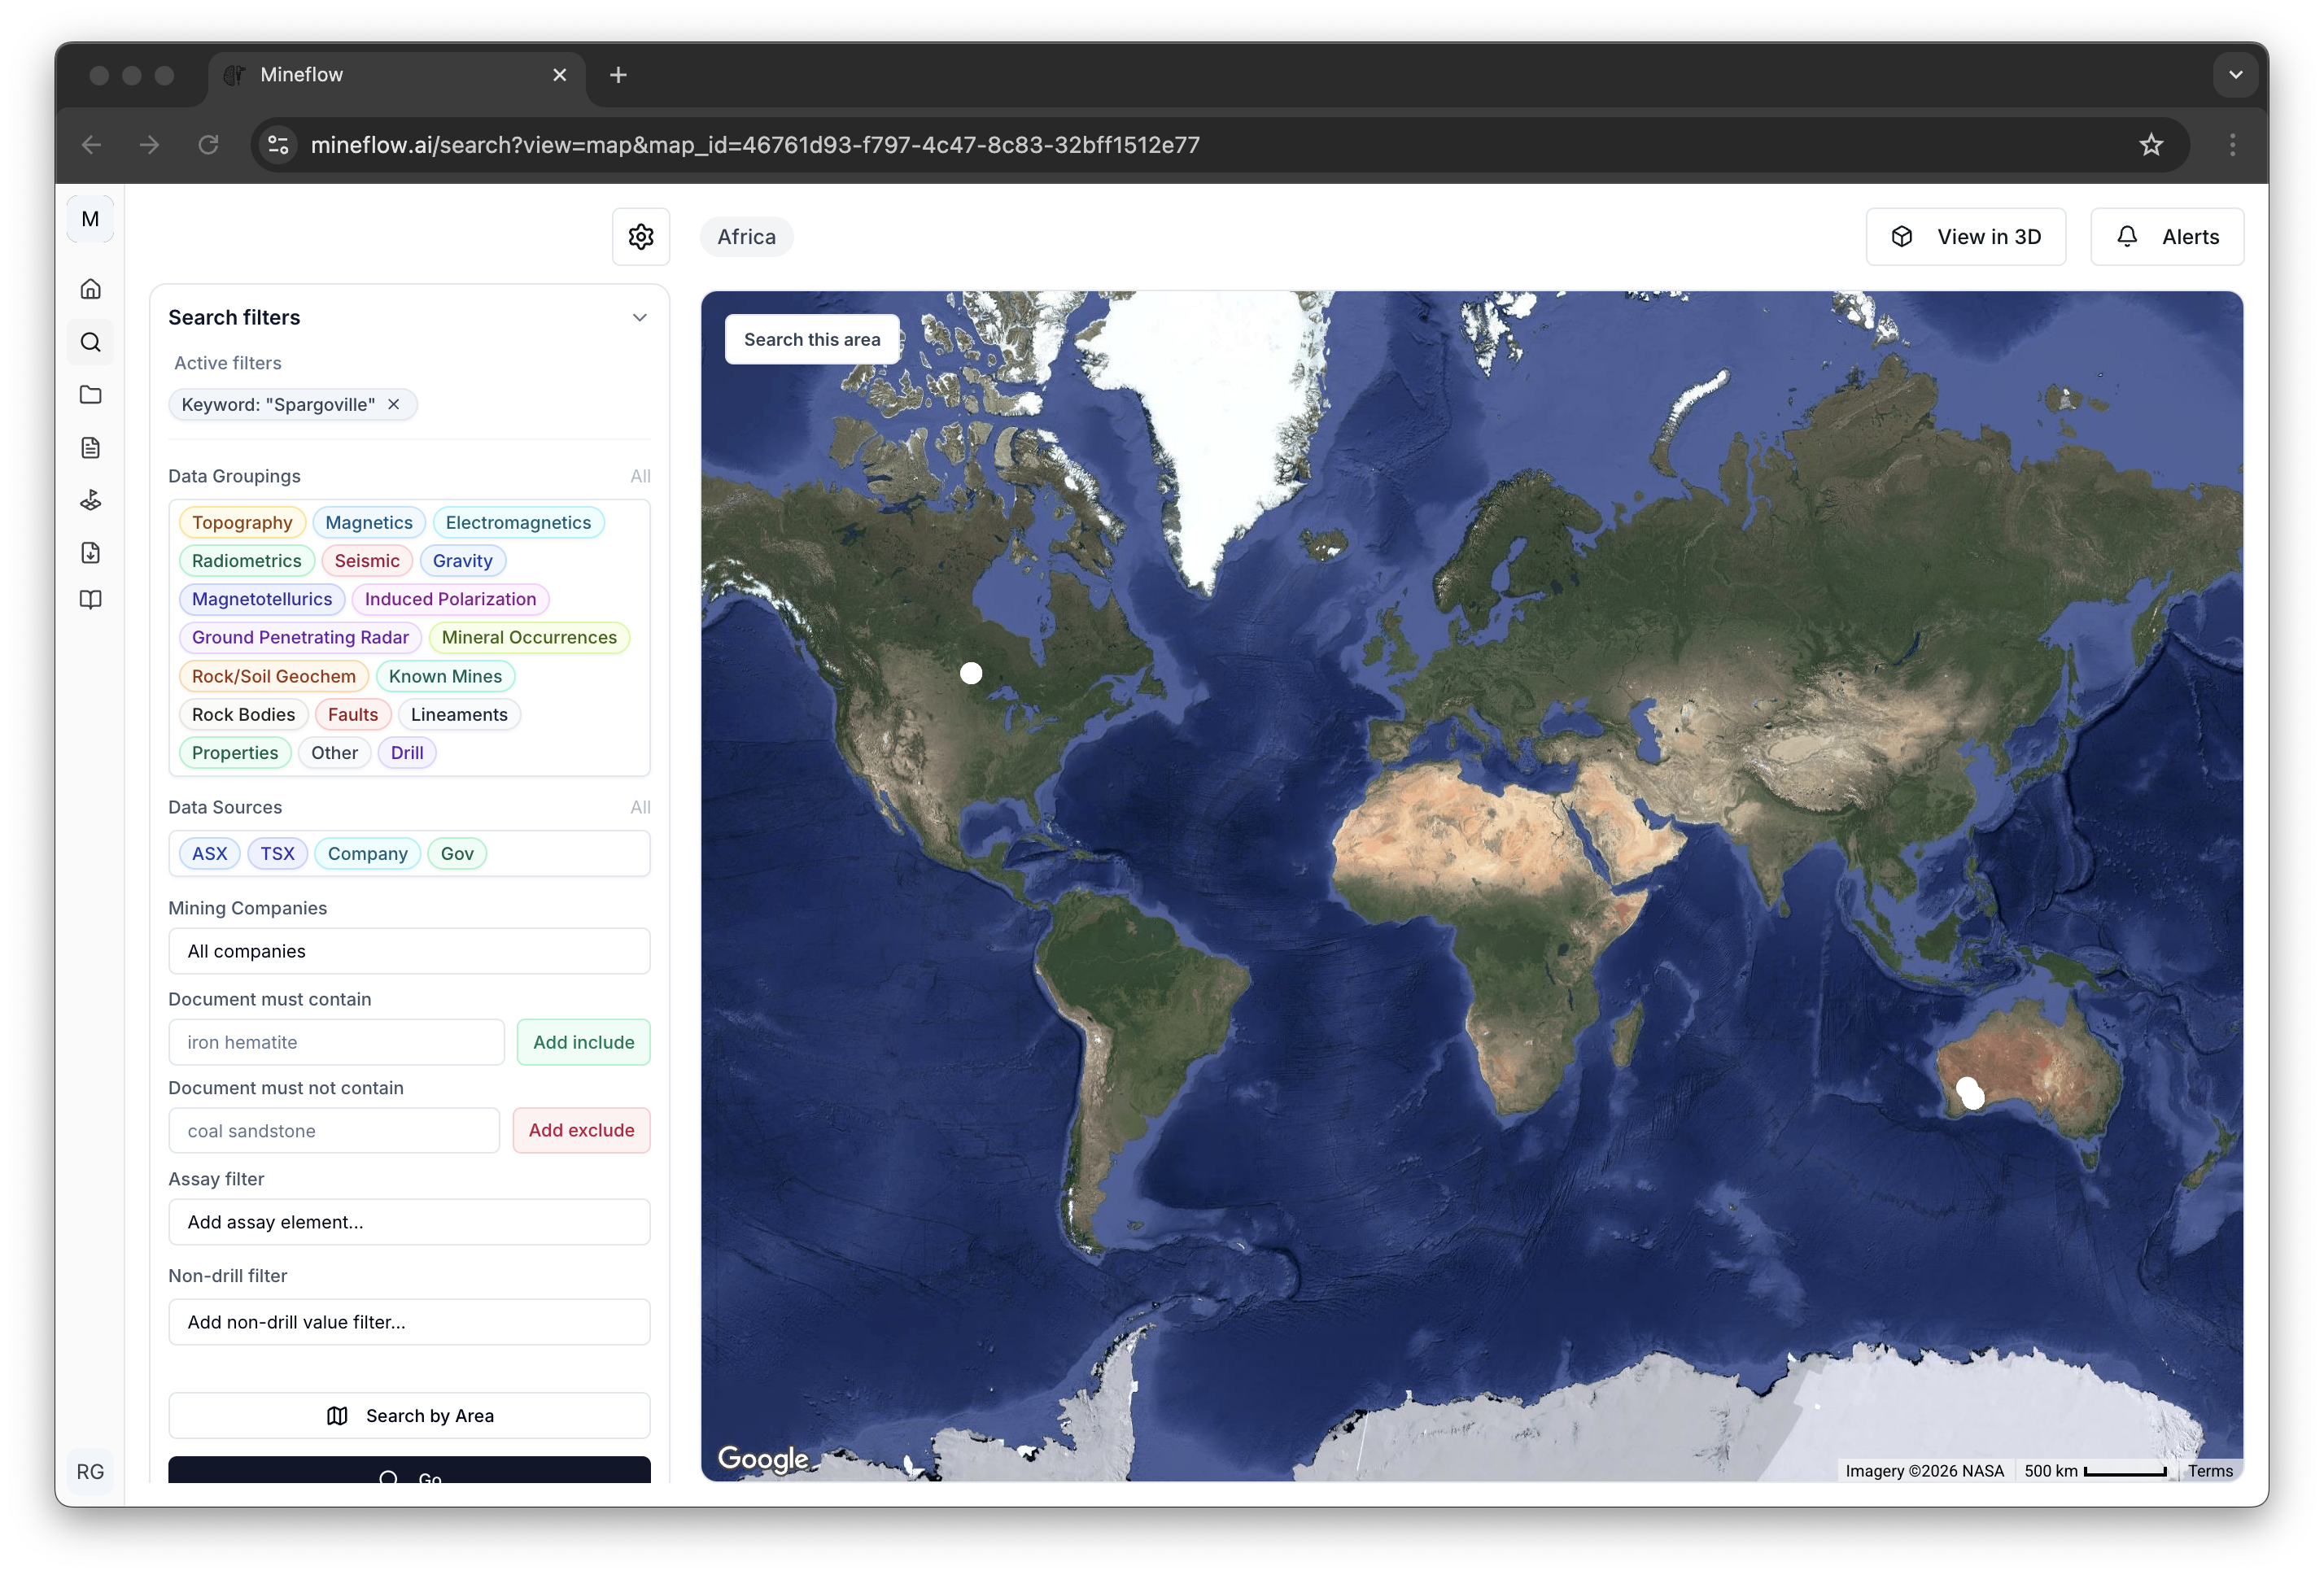The image size is (2324, 1575).
Task: Click the settings gear above the filters panel
Action: click(x=641, y=236)
